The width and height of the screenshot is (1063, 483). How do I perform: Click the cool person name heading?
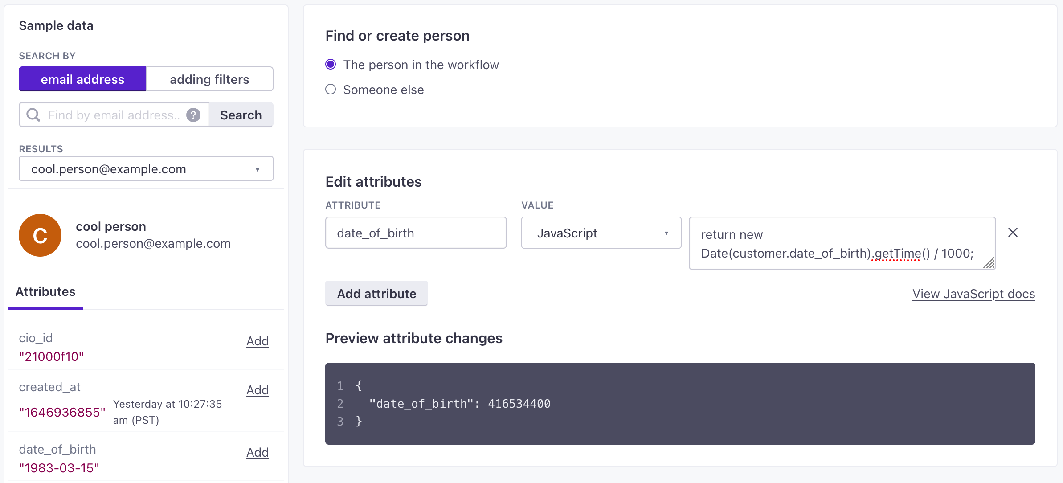click(111, 227)
